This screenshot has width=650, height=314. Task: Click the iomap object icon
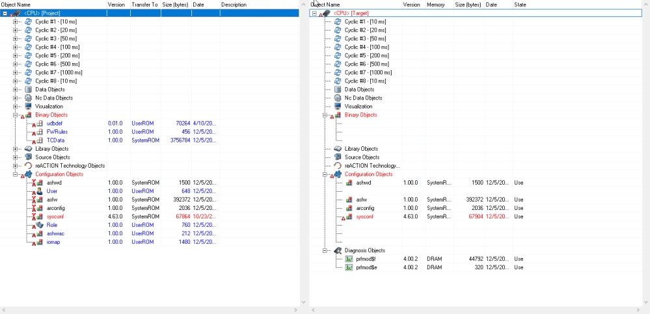[x=39, y=242]
